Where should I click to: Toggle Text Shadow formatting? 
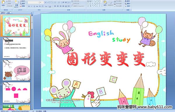tap(40, 6)
